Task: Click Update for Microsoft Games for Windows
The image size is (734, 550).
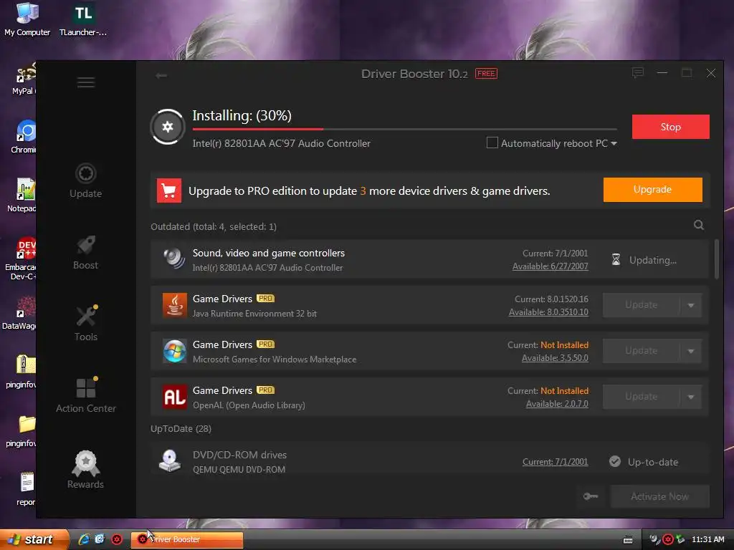Action: [x=641, y=351]
